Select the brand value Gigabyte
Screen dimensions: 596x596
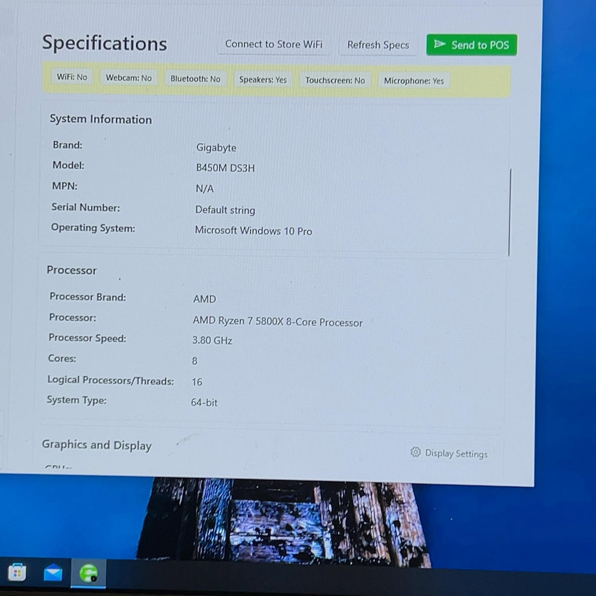pyautogui.click(x=216, y=148)
